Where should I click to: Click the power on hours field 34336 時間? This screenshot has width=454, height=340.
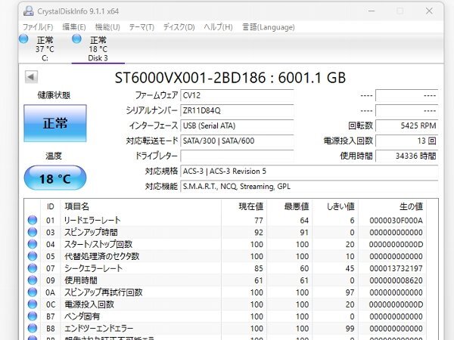[x=407, y=156]
